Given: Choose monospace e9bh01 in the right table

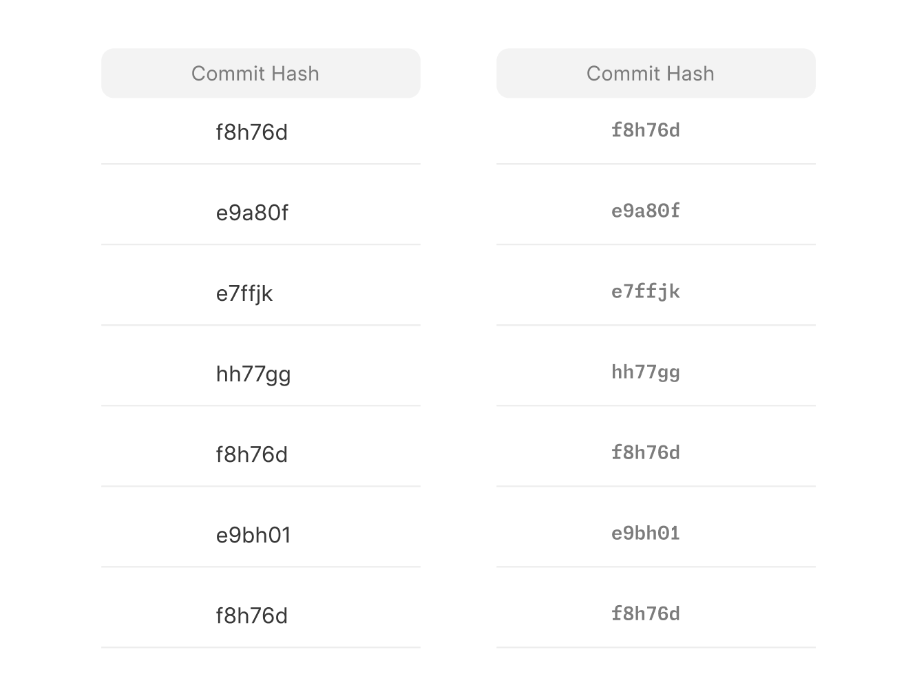Looking at the screenshot, I should click(x=645, y=533).
